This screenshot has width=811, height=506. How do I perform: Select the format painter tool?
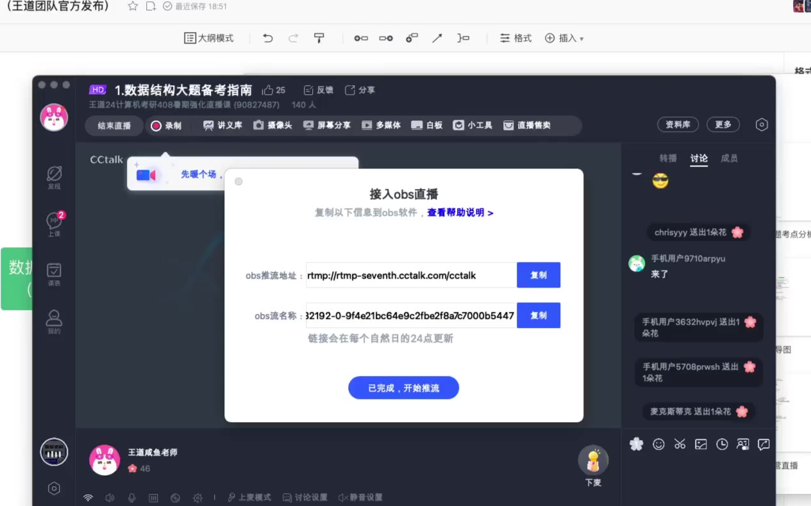coord(319,38)
